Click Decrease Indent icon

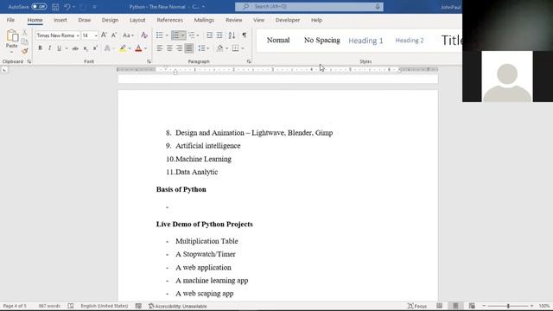click(x=209, y=35)
